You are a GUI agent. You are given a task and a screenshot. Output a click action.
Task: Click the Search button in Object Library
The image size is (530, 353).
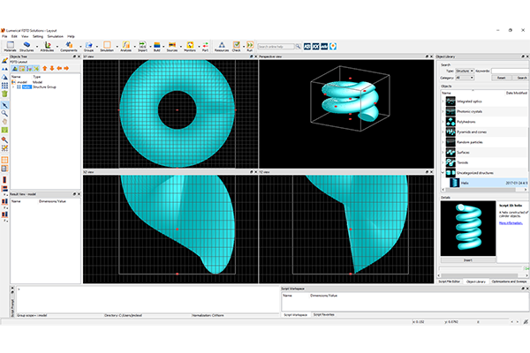[522, 78]
